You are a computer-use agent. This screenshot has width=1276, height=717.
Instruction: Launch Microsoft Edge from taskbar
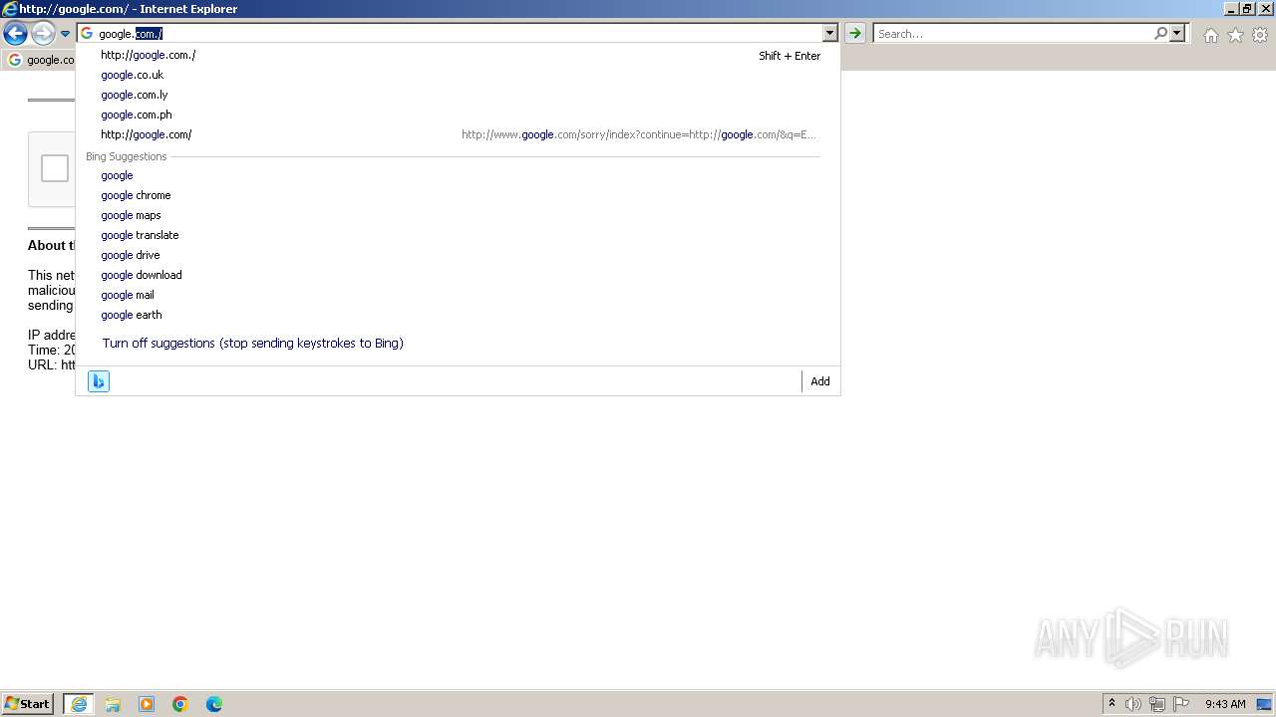(214, 704)
